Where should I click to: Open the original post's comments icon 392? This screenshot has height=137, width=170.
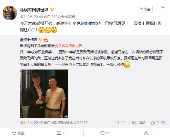point(138,123)
